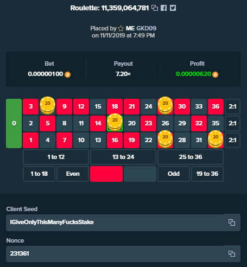
Task: Copy the roulette bet ID link
Action: point(155,8)
